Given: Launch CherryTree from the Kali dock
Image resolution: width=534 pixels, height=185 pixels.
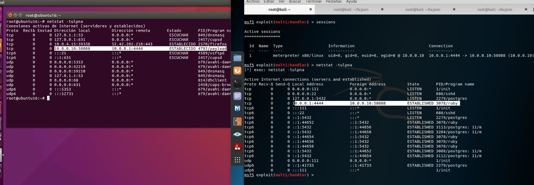Looking at the screenshot, I should pos(237,147).
